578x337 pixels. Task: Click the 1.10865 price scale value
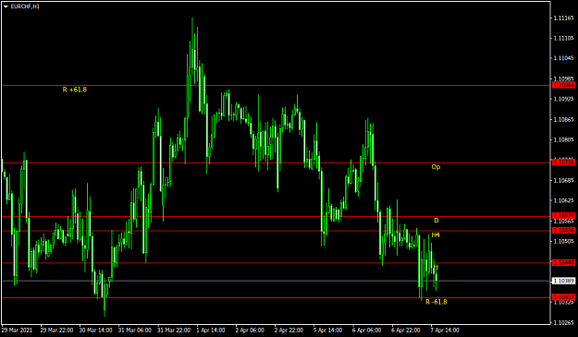[563, 119]
